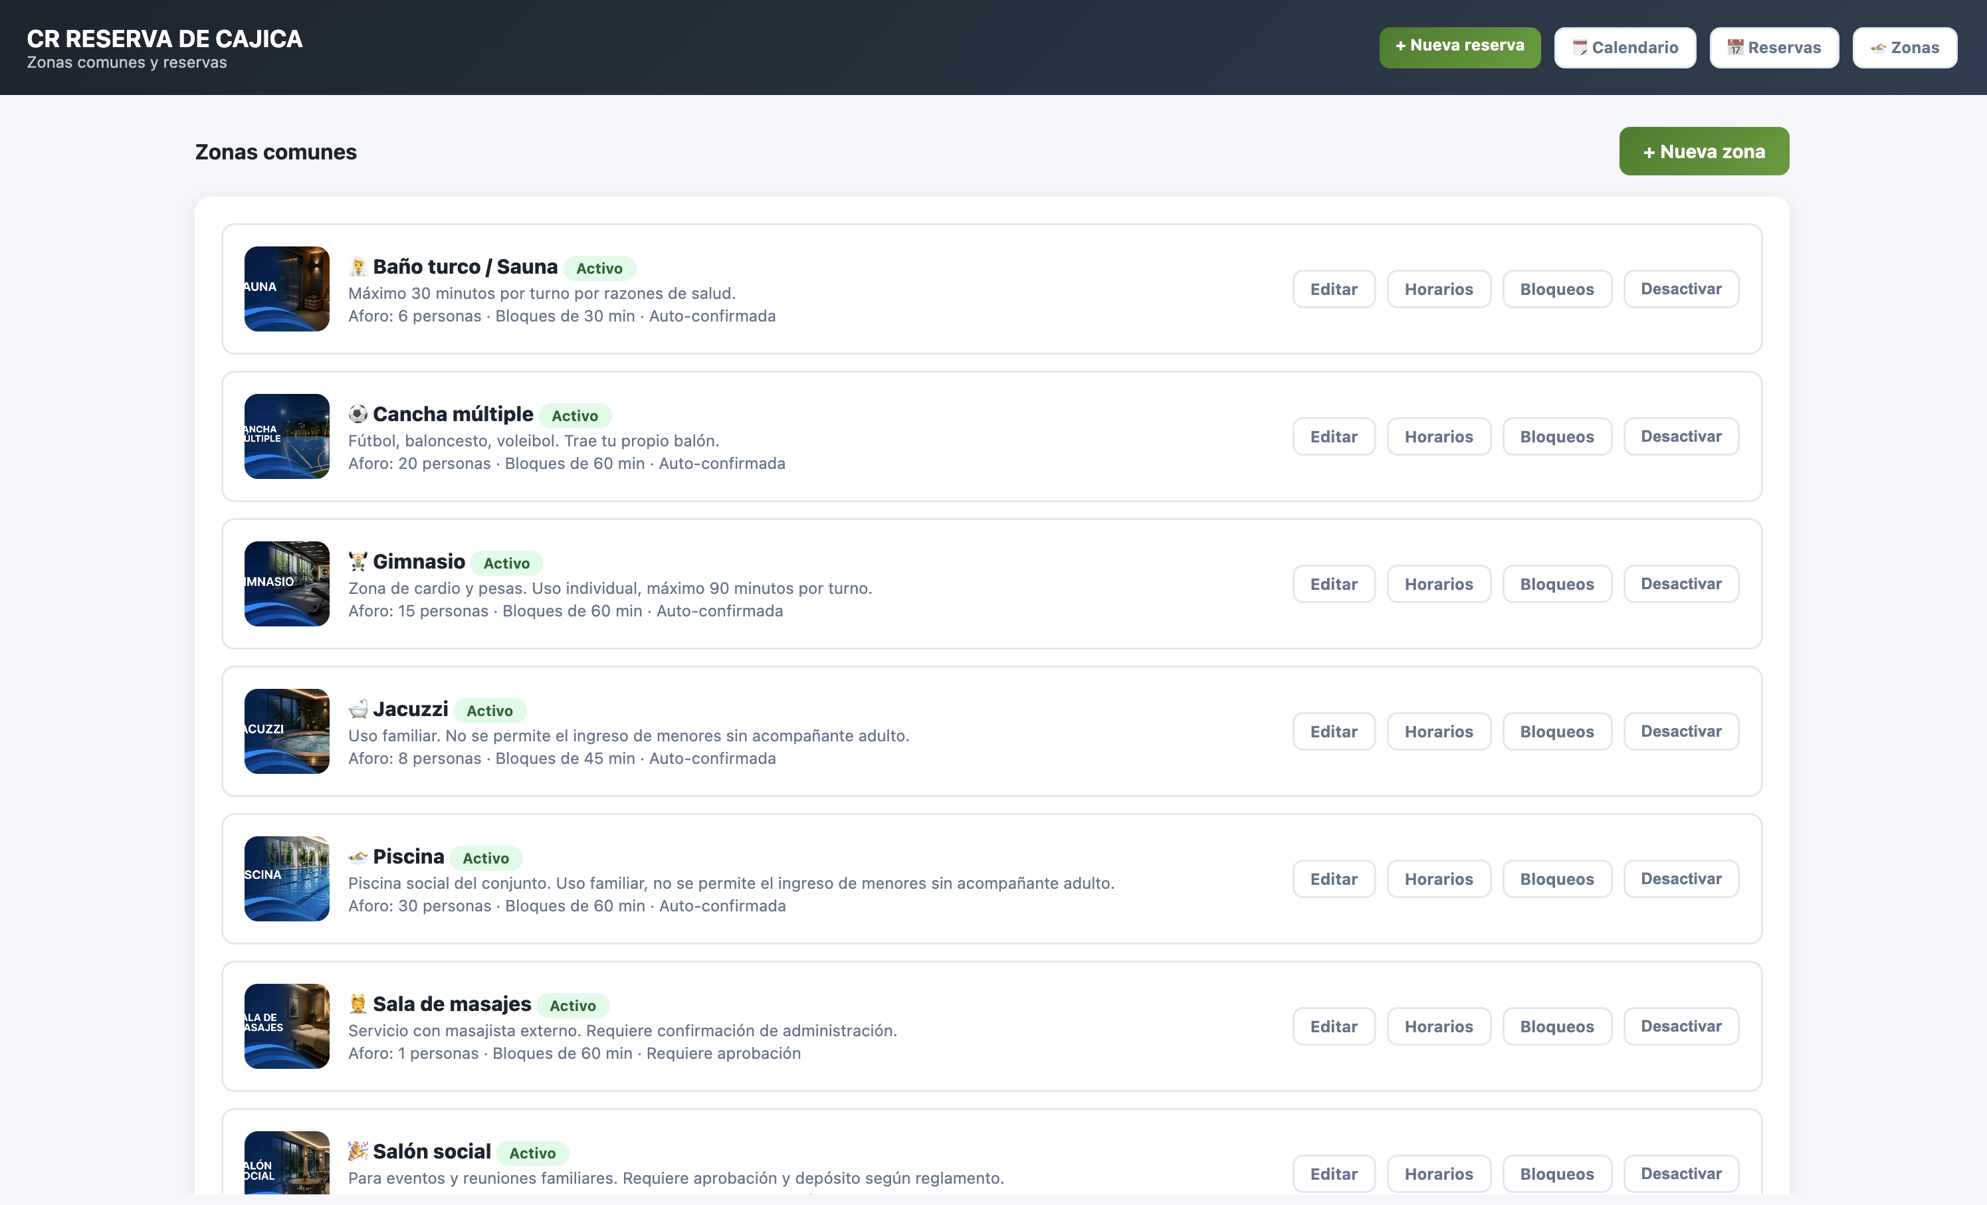Click "Fútbol, baloncesto, voleibol" description text

point(534,440)
